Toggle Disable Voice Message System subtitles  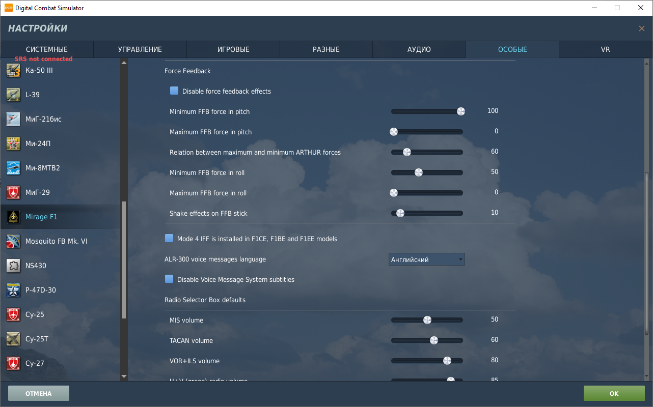pyautogui.click(x=169, y=279)
